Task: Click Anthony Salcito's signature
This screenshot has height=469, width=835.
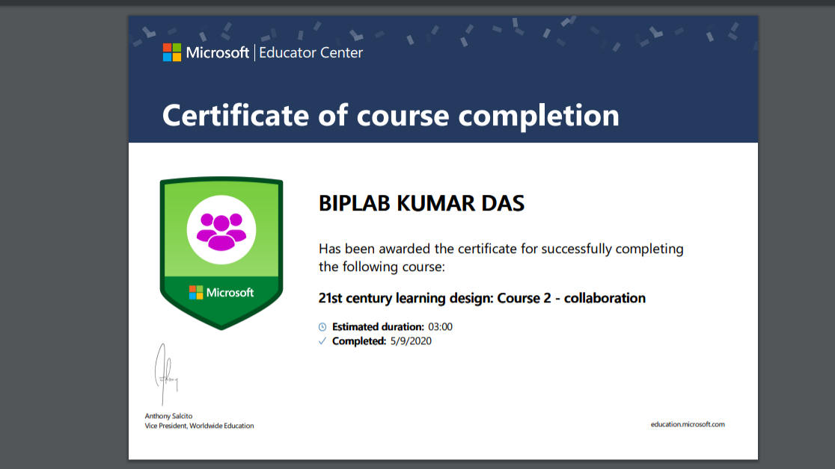Action: pos(165,374)
